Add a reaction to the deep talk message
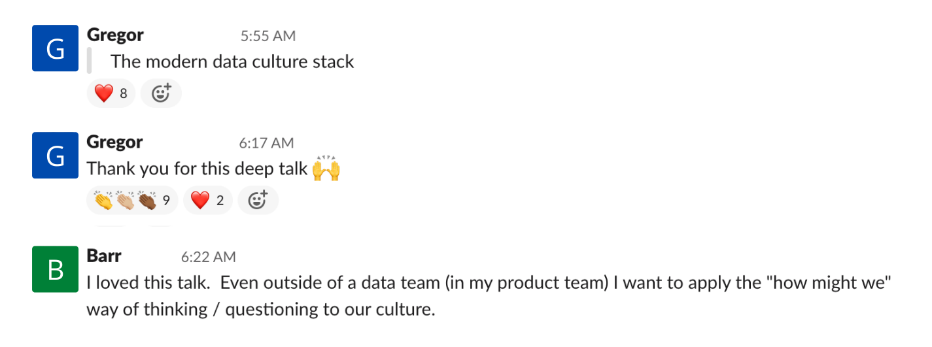This screenshot has width=932, height=347. (x=258, y=201)
